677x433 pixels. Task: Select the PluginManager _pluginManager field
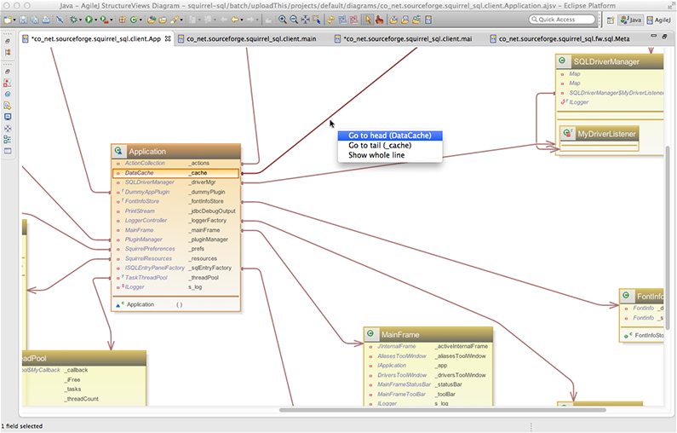point(175,240)
